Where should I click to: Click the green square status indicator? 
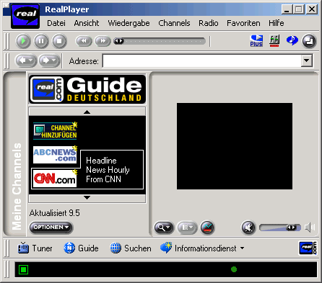coord(23,269)
